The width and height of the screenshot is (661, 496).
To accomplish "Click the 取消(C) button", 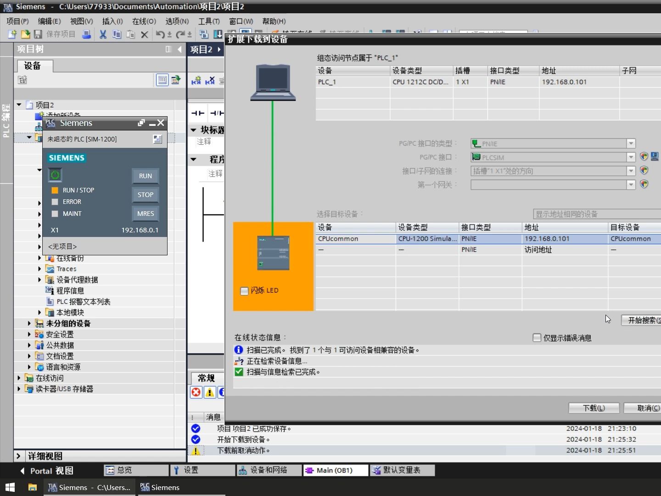I will [643, 408].
